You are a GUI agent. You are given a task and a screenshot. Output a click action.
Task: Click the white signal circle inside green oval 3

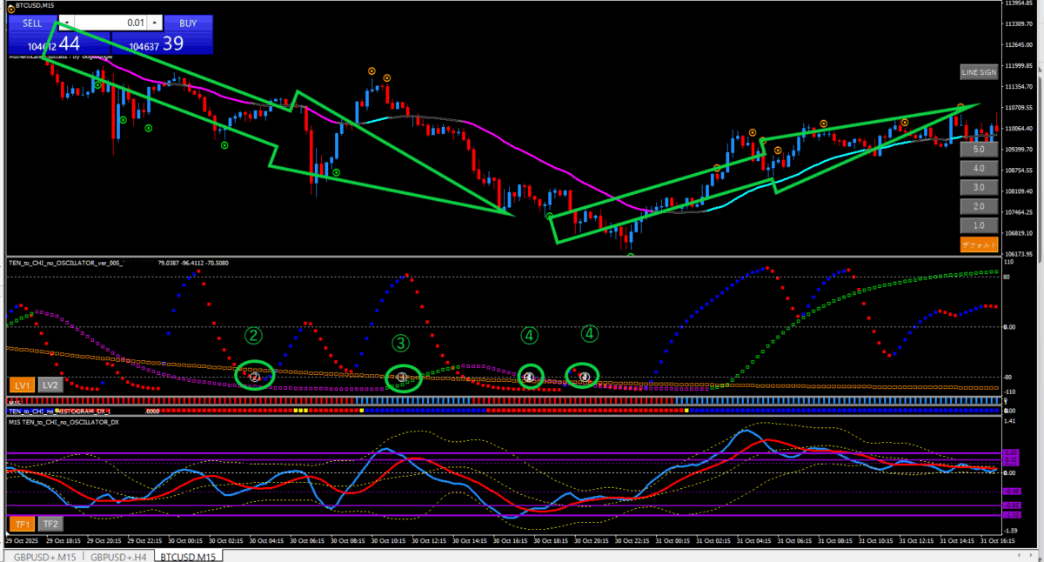coord(402,378)
